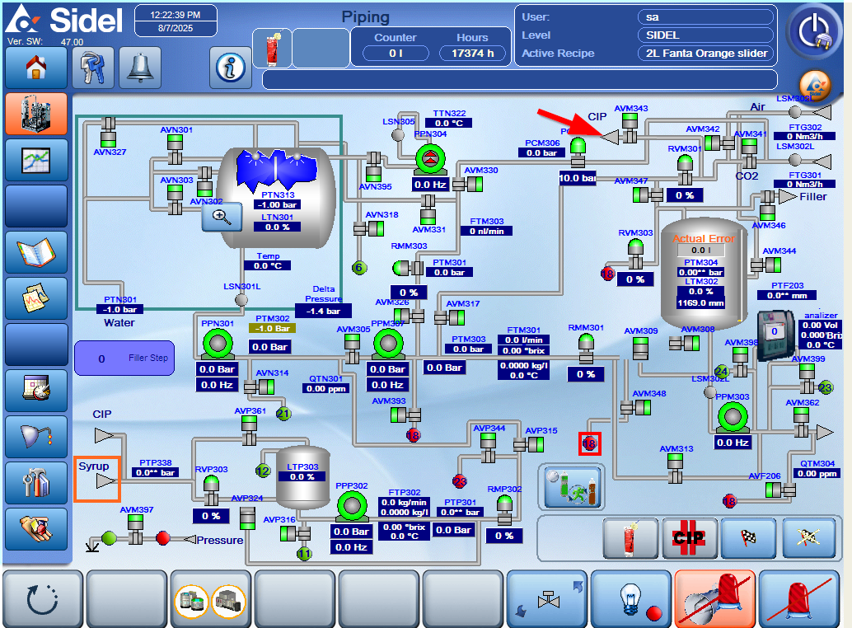Image resolution: width=852 pixels, height=628 pixels.
Task: Open the trend chart sidebar page
Action: 36,160
